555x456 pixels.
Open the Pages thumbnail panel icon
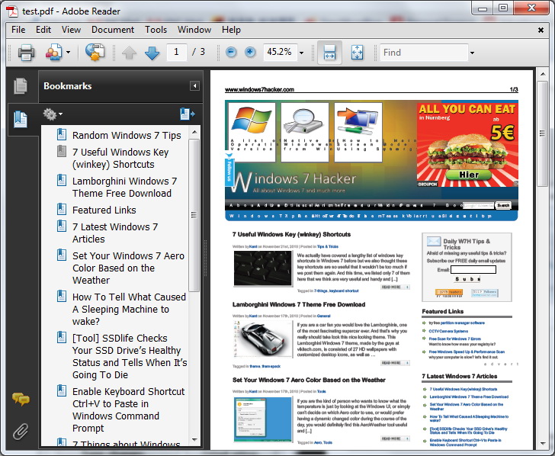tap(20, 86)
